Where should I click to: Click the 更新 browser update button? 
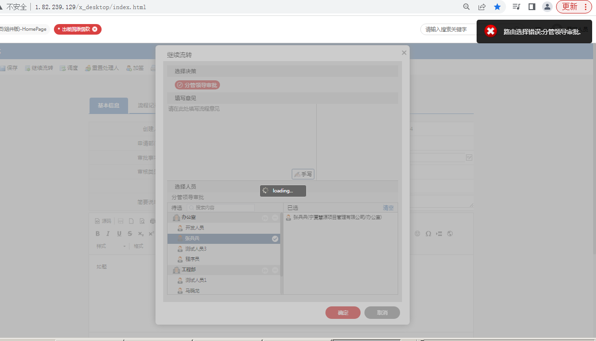(x=574, y=7)
